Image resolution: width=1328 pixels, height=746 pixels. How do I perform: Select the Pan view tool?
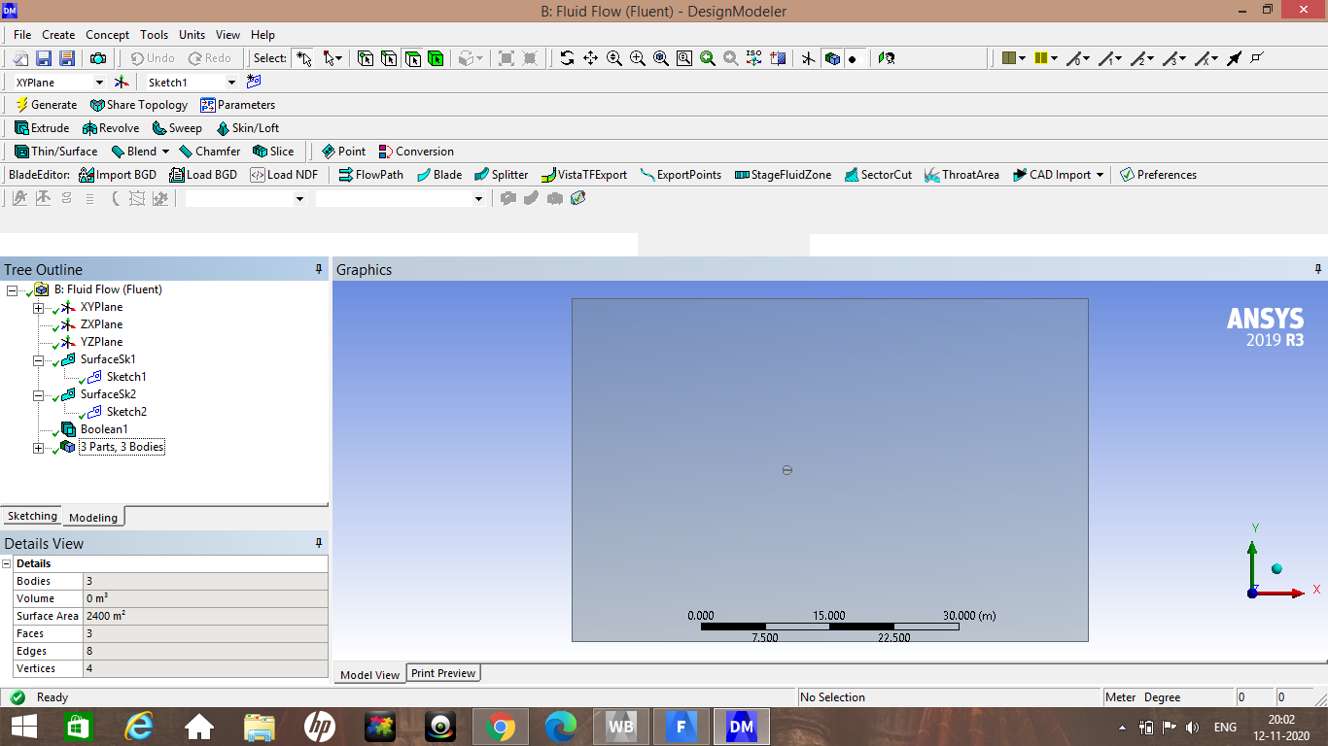(590, 58)
